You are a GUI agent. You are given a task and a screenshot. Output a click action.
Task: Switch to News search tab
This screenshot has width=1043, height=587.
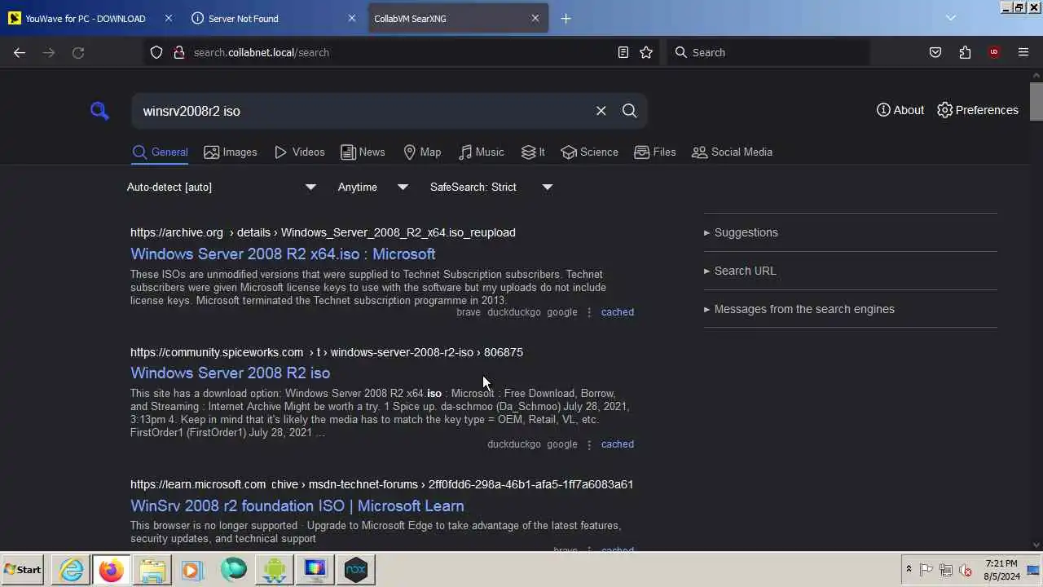click(363, 152)
